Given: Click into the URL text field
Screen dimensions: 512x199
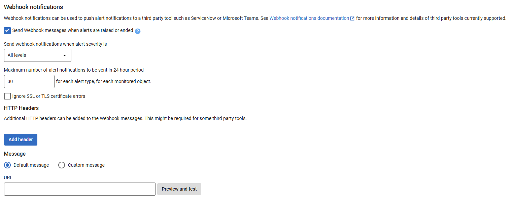Looking at the screenshot, I should pos(79,189).
